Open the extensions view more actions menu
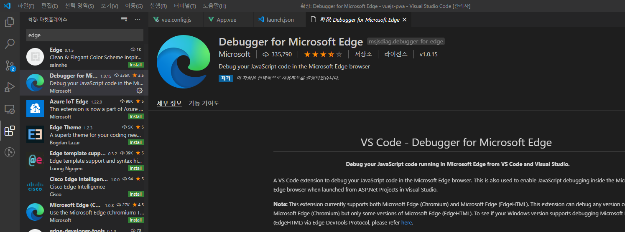625x232 pixels. pos(138,19)
